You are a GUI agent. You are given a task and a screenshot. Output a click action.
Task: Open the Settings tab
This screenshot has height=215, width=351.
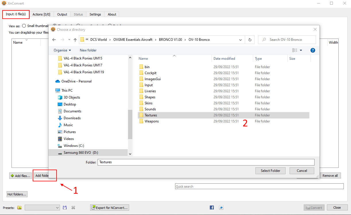(95, 14)
